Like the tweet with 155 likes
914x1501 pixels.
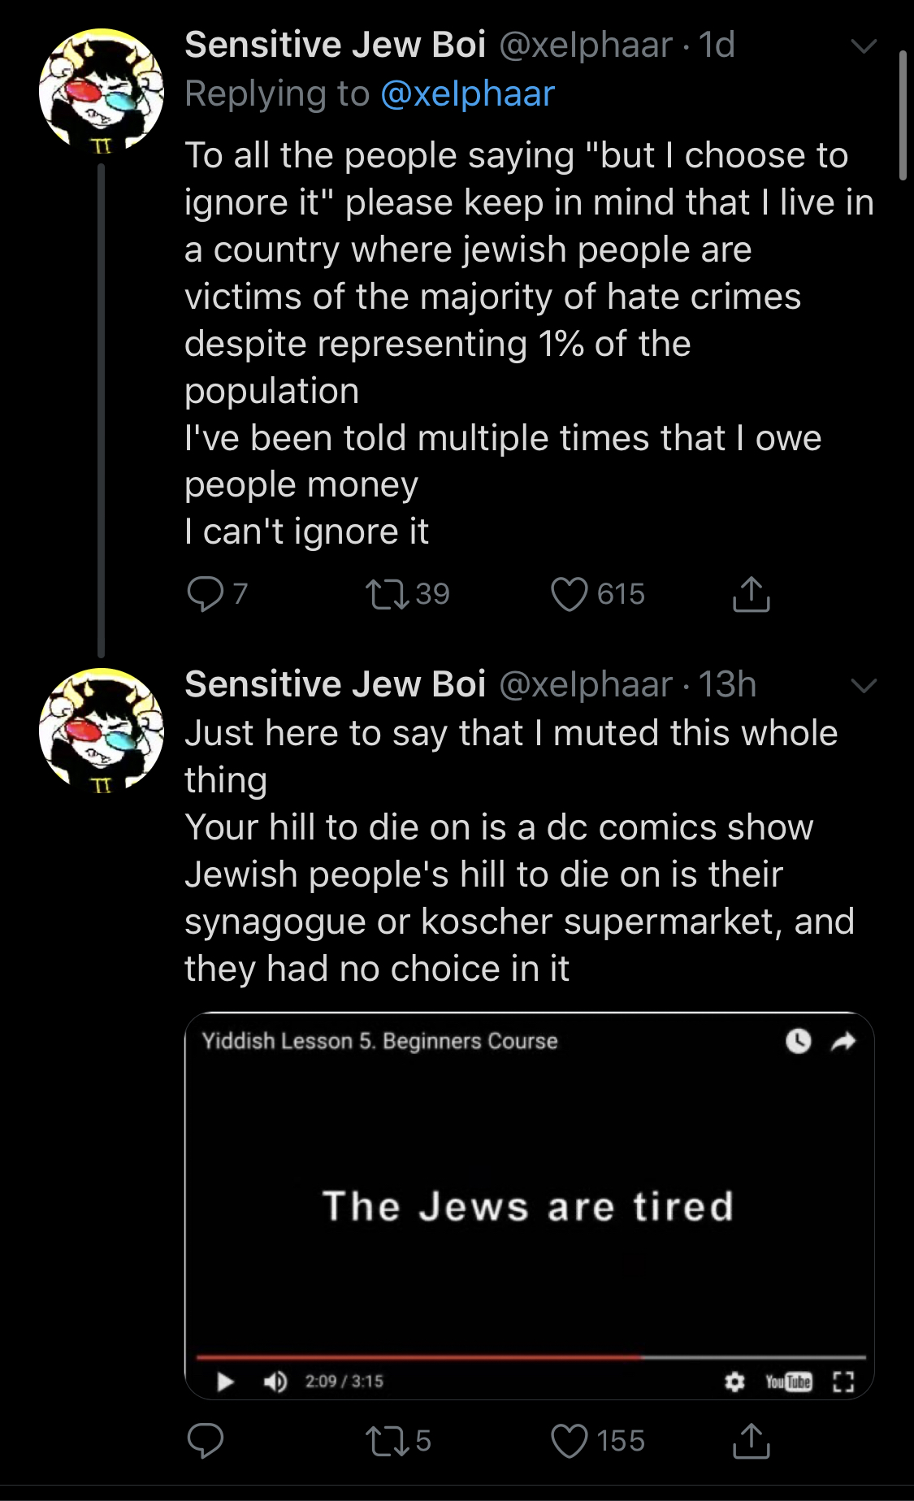pyautogui.click(x=569, y=1441)
